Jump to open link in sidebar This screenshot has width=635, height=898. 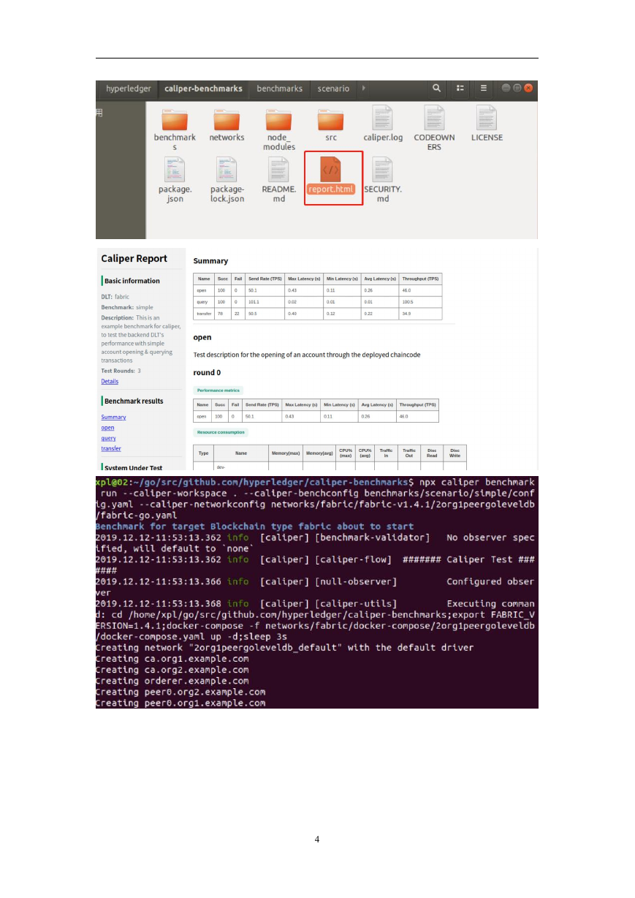pos(107,428)
